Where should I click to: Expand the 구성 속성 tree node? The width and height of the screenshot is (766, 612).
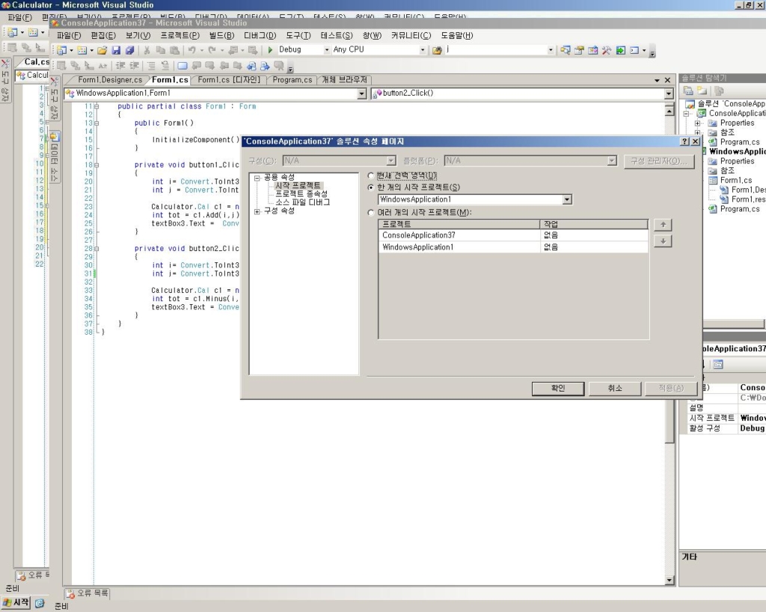257,211
